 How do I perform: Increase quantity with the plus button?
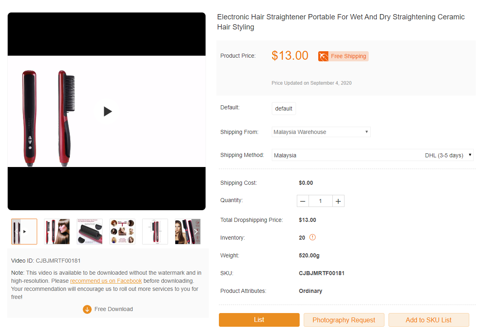(338, 201)
